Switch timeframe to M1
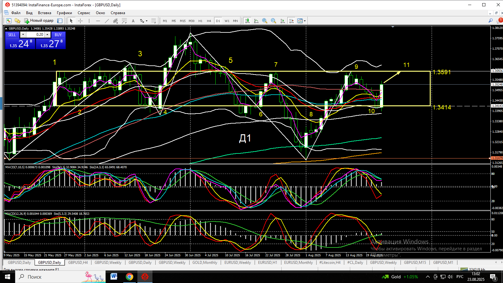The width and height of the screenshot is (503, 283). (165, 21)
